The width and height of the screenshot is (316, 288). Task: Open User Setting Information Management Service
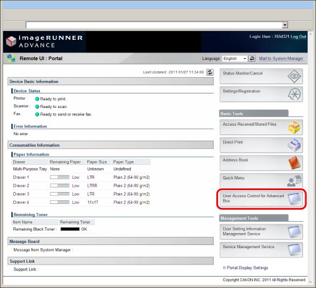(261, 232)
